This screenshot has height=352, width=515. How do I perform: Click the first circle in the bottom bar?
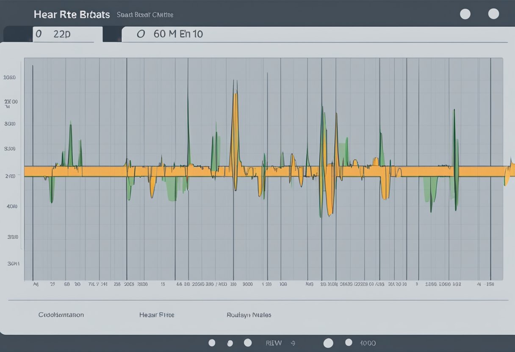coord(212,343)
